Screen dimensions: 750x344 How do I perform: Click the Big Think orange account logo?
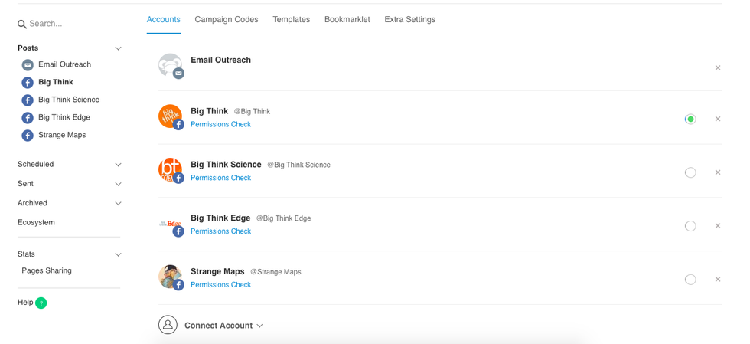169,116
